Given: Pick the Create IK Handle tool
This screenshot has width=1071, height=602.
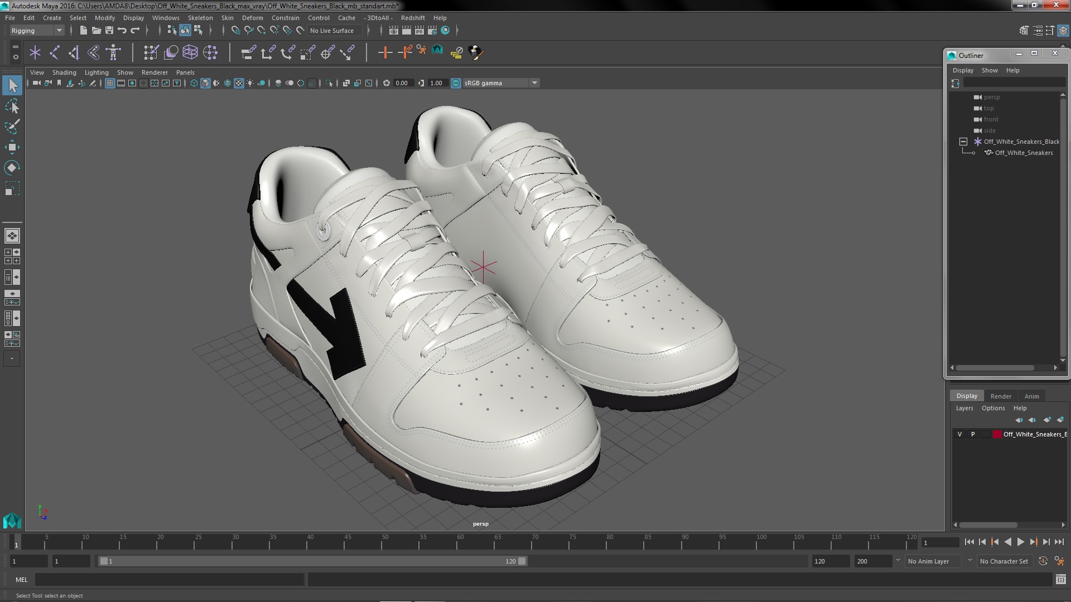Looking at the screenshot, I should tap(74, 52).
